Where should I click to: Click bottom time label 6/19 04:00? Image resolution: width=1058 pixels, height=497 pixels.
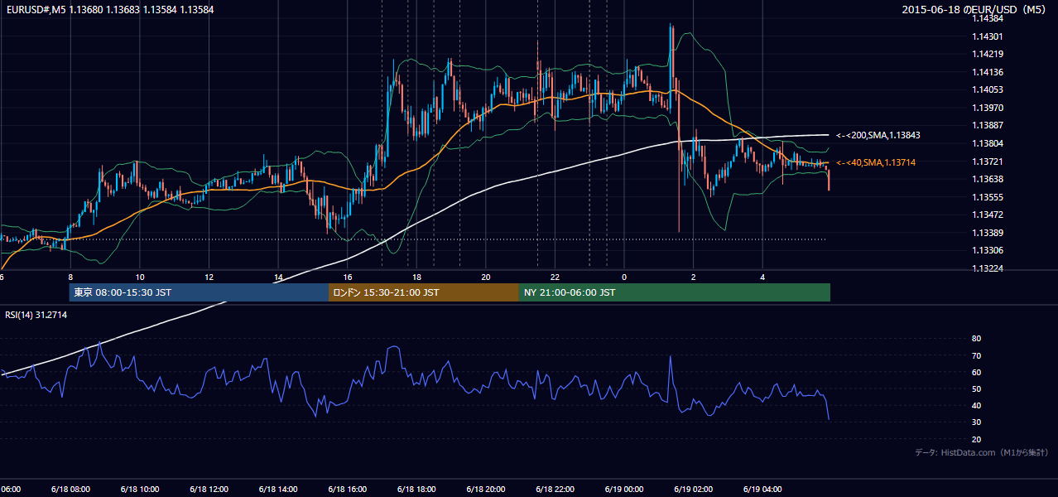point(762,489)
